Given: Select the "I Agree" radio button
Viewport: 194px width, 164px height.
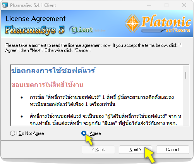Looking at the screenshot, I should 84,133.
